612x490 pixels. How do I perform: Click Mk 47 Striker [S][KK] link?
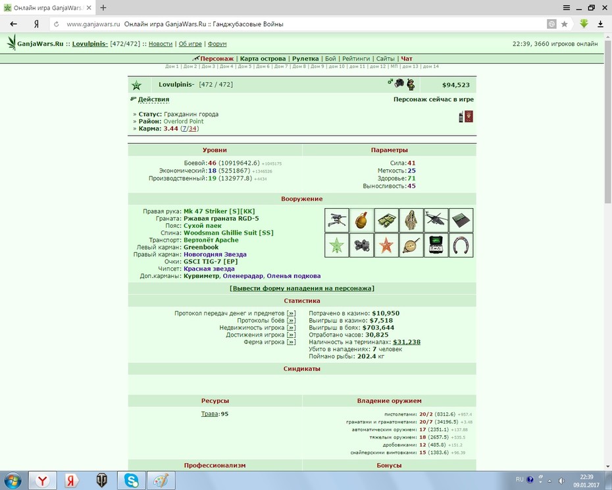click(x=219, y=211)
